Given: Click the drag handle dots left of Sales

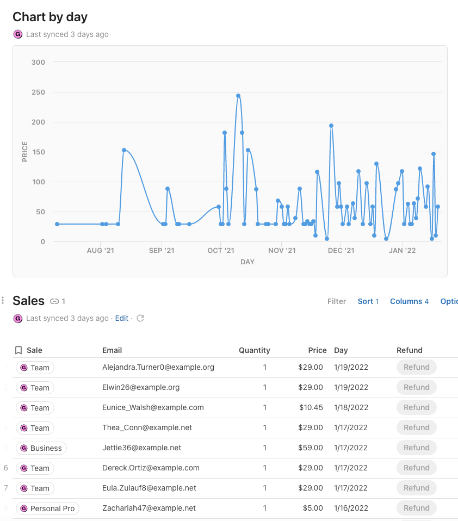Looking at the screenshot, I should tap(3, 300).
